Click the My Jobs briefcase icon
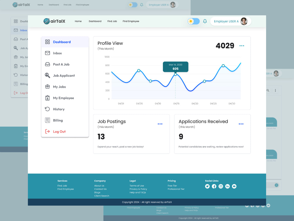This screenshot has width=294, height=221. click(x=47, y=87)
